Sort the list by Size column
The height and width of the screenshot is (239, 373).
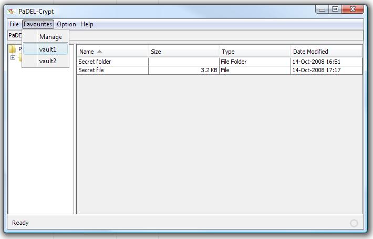[183, 52]
